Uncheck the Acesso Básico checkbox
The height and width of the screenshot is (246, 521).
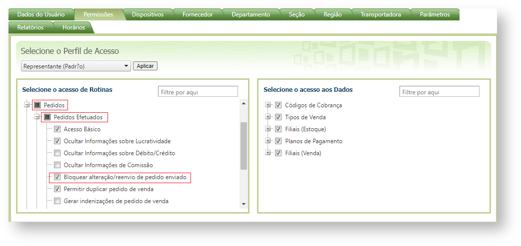57,129
